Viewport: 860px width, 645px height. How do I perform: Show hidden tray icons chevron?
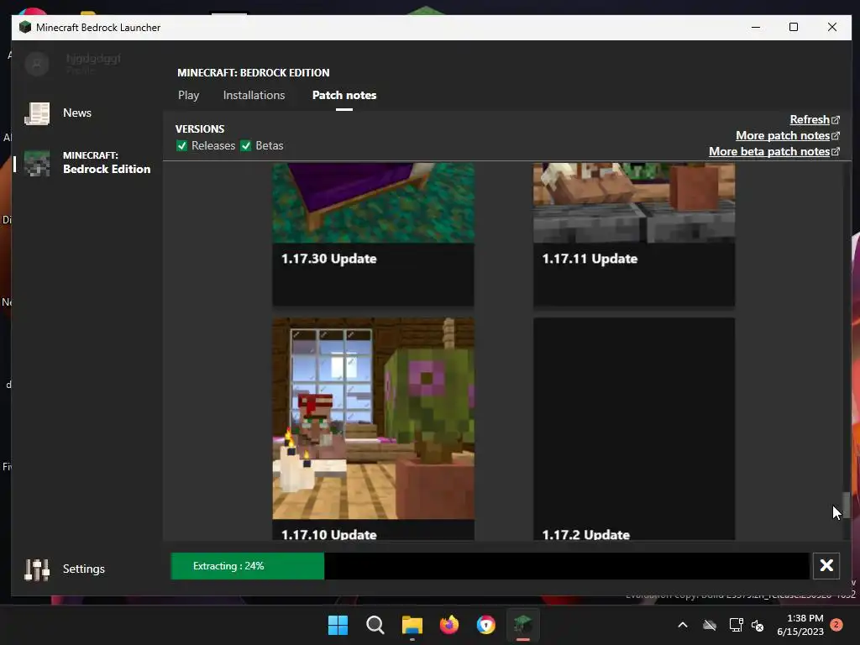pos(683,625)
